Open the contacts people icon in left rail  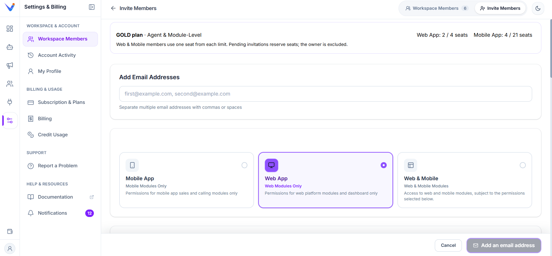10,84
